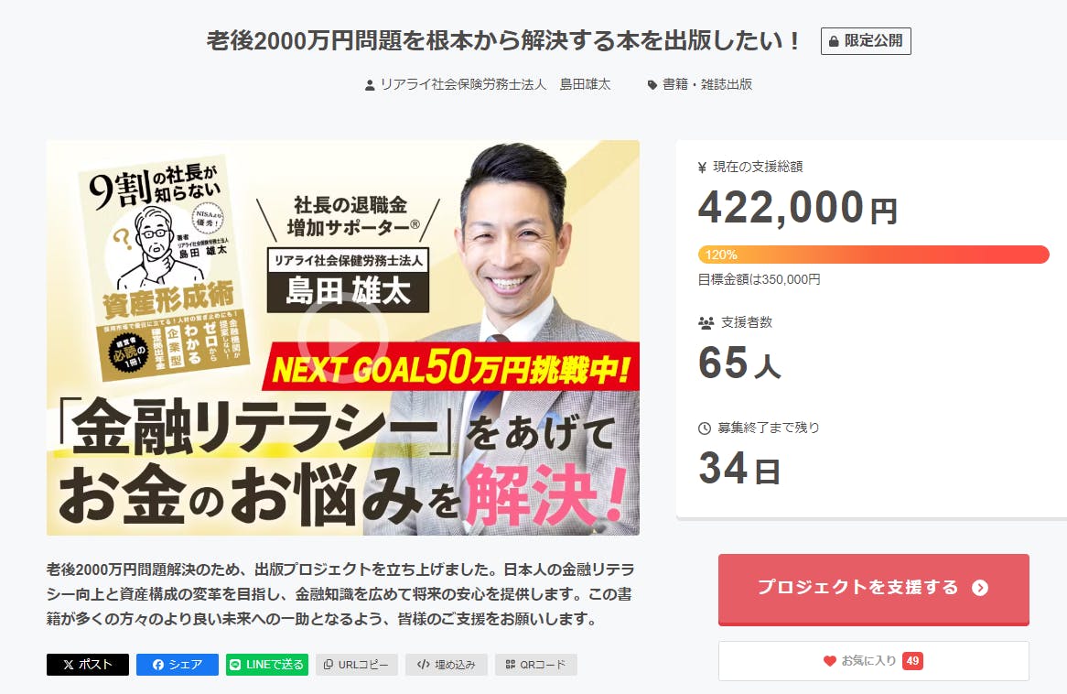Add project to お気に入り favorites
The image size is (1067, 694).
pos(874,661)
